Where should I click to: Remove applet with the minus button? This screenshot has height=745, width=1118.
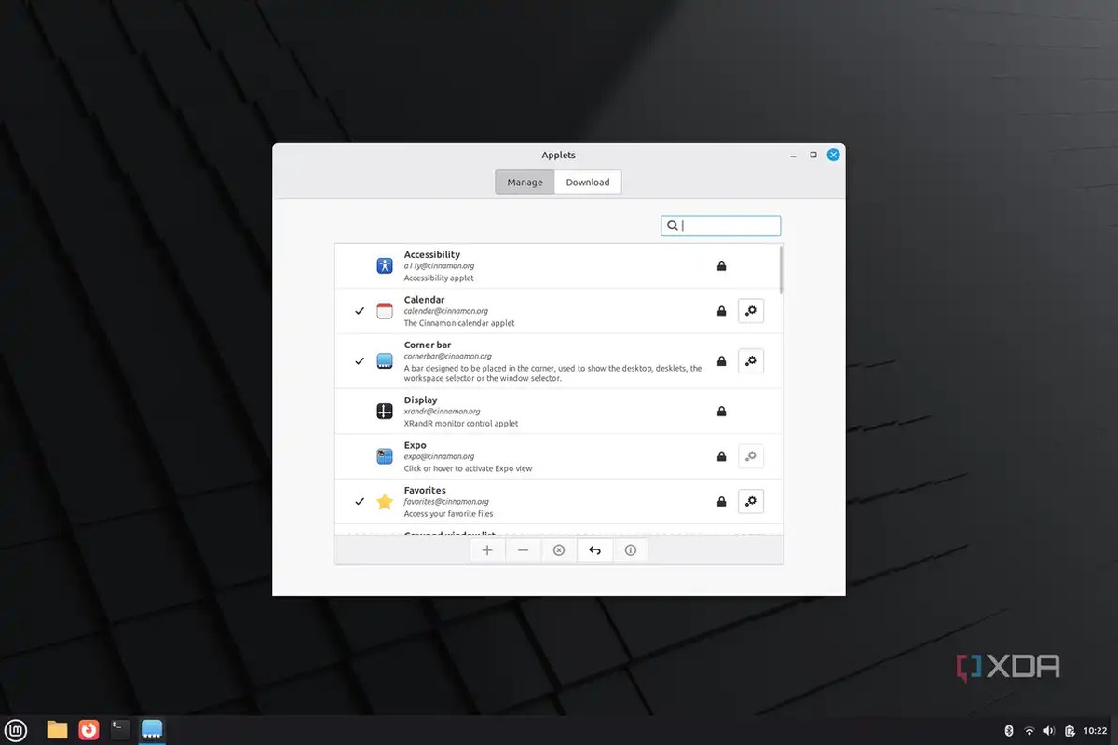tap(523, 550)
